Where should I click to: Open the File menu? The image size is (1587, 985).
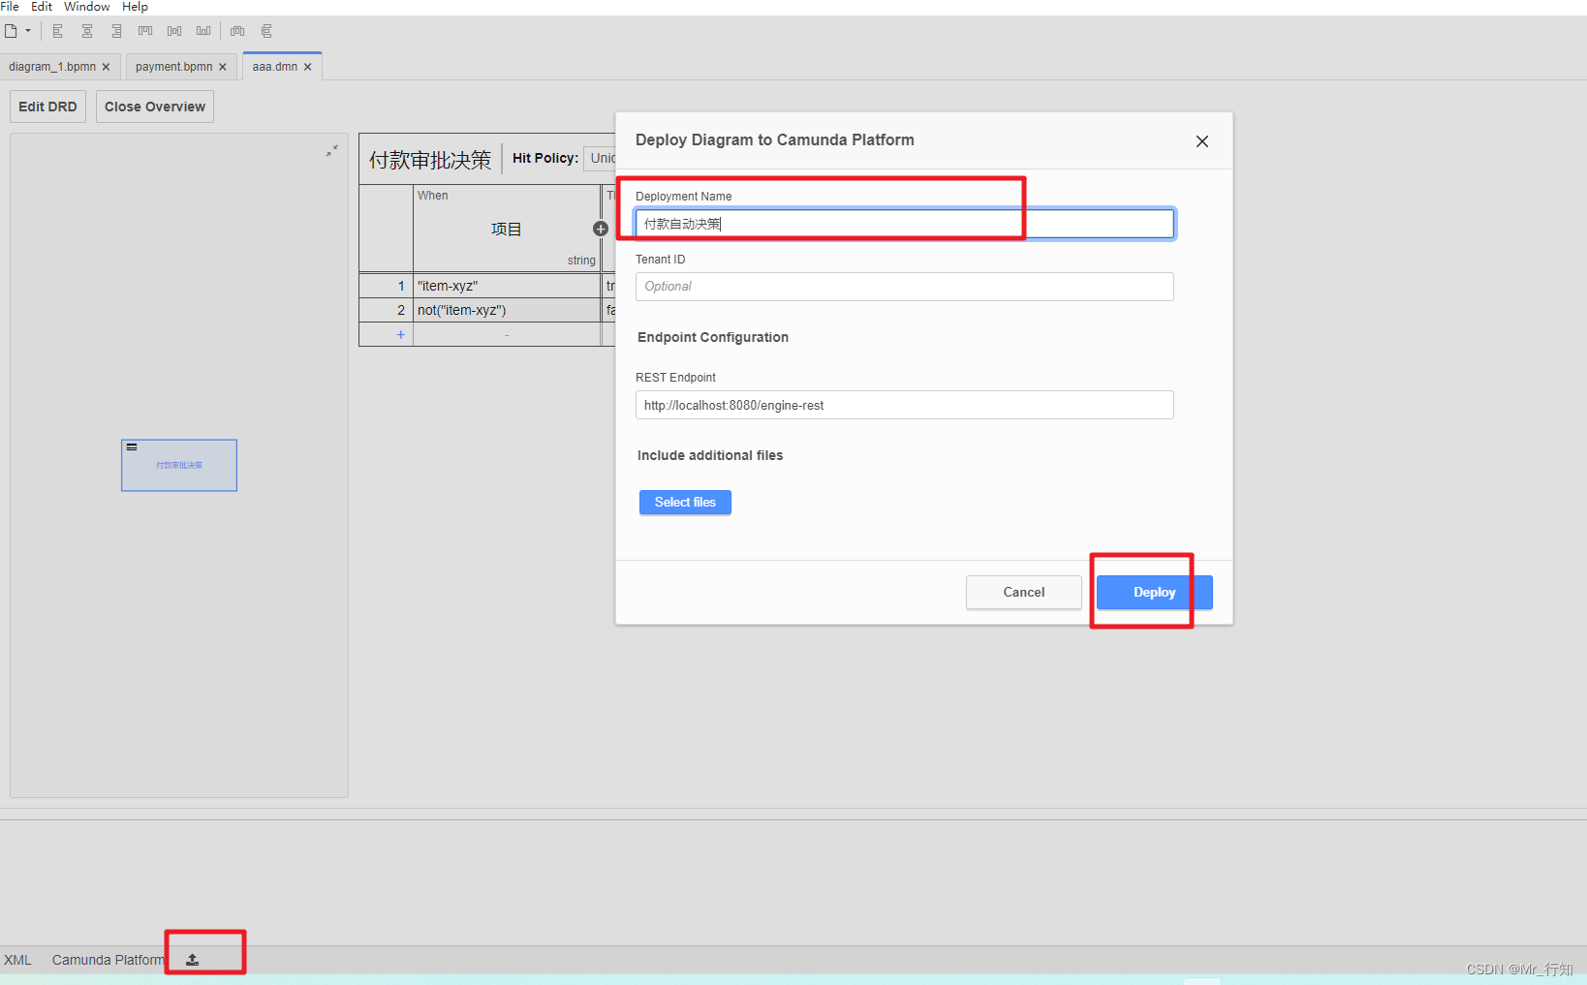tap(10, 7)
